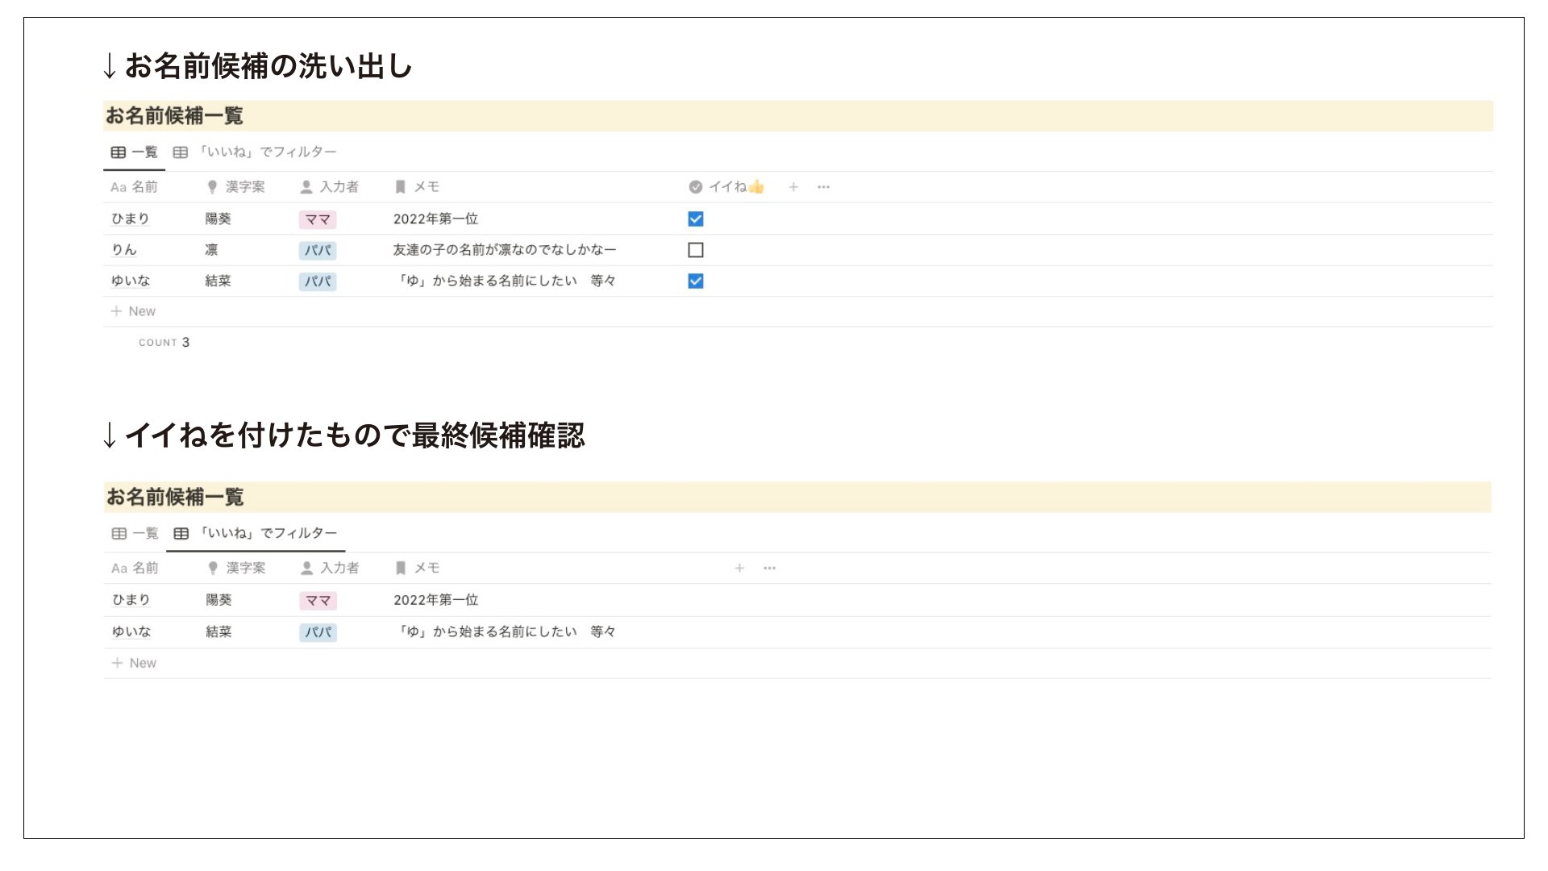
Task: Click COUNT 3 summary under upper table
Action: pyautogui.click(x=164, y=343)
